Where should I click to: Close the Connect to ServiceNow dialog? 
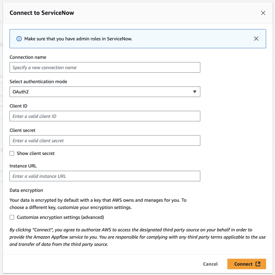point(263,13)
